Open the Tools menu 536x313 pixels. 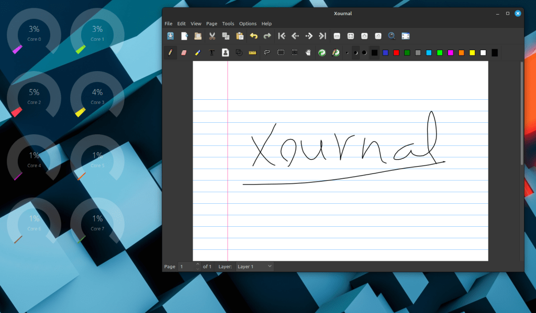point(228,24)
